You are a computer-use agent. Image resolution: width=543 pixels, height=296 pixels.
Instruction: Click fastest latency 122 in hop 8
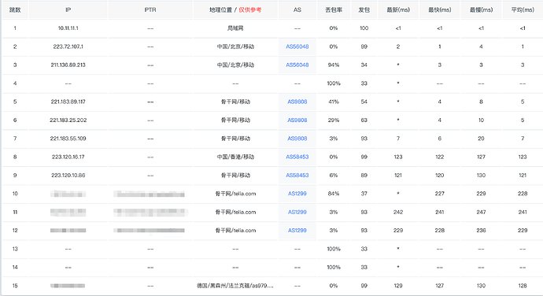click(x=439, y=157)
